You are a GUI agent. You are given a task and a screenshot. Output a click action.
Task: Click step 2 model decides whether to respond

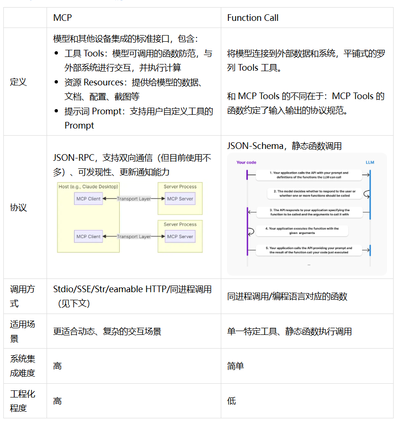click(x=315, y=193)
